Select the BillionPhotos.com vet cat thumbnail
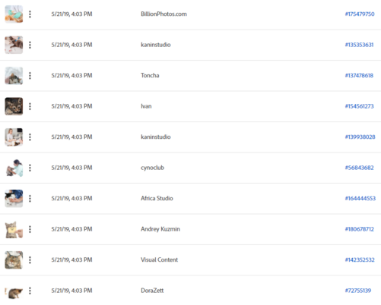The height and width of the screenshot is (305, 381). pyautogui.click(x=14, y=14)
